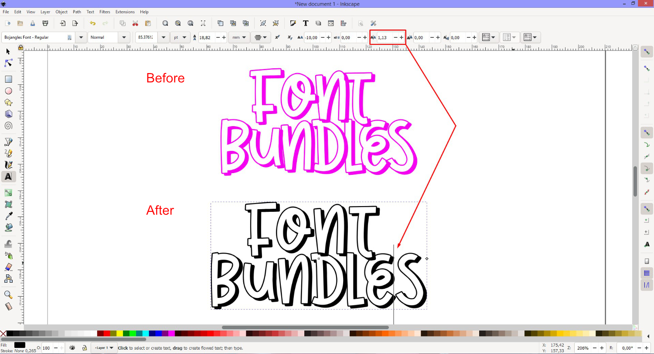Expand the font size dropdown
This screenshot has width=654, height=354.
163,37
